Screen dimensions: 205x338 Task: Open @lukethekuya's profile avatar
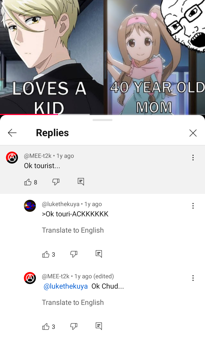tap(30, 206)
